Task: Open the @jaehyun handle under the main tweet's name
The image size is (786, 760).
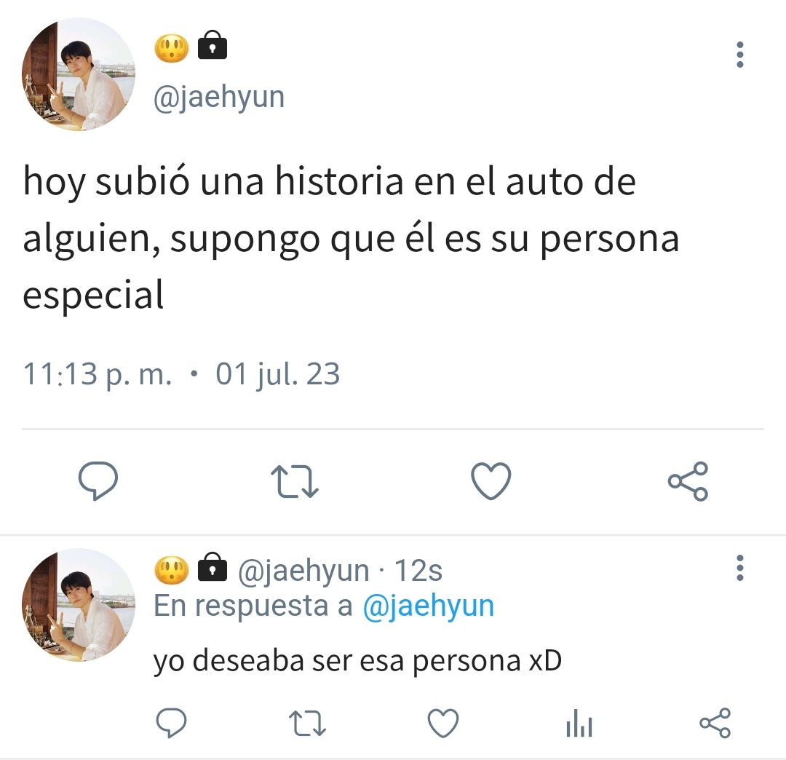Action: (x=219, y=97)
